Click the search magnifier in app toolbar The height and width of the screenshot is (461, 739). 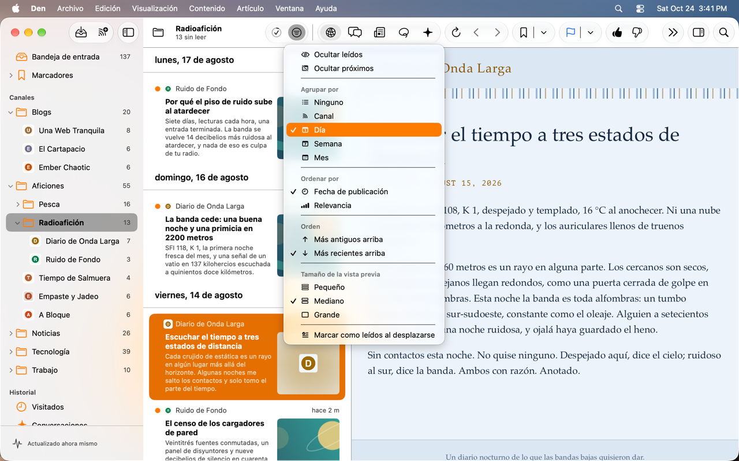(x=723, y=33)
